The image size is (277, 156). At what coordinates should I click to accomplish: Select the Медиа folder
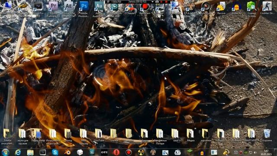(190, 135)
